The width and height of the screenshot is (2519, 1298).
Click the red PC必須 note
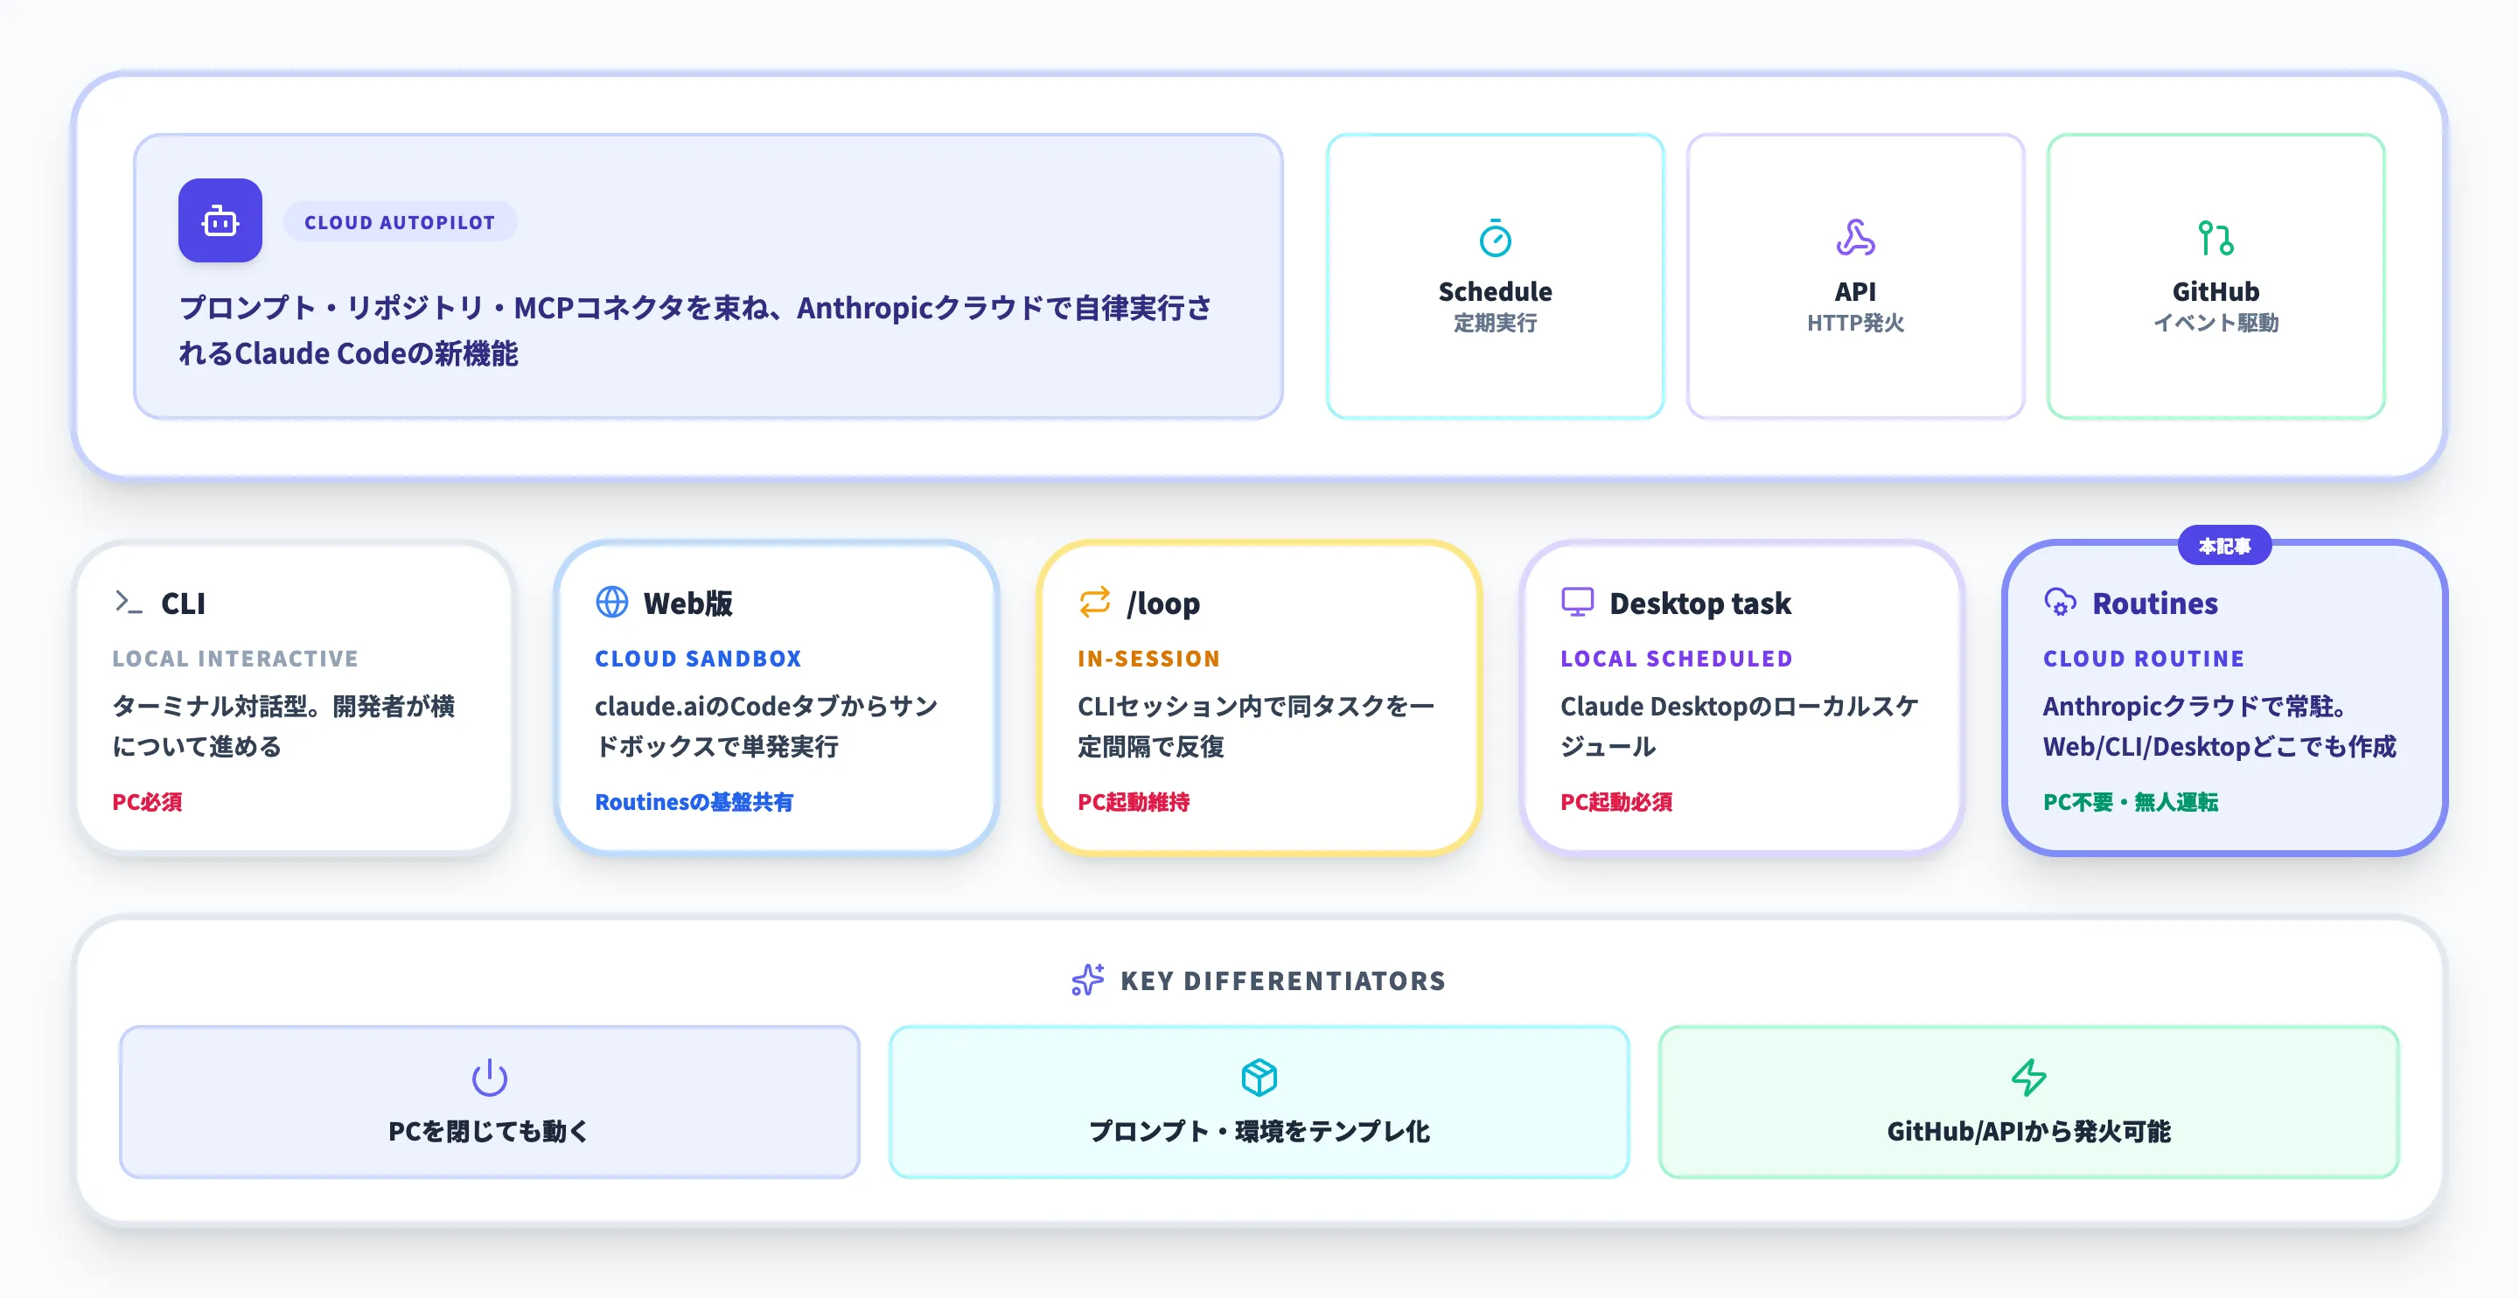(147, 802)
